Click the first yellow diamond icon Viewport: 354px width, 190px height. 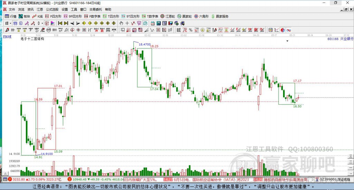tap(84, 23)
